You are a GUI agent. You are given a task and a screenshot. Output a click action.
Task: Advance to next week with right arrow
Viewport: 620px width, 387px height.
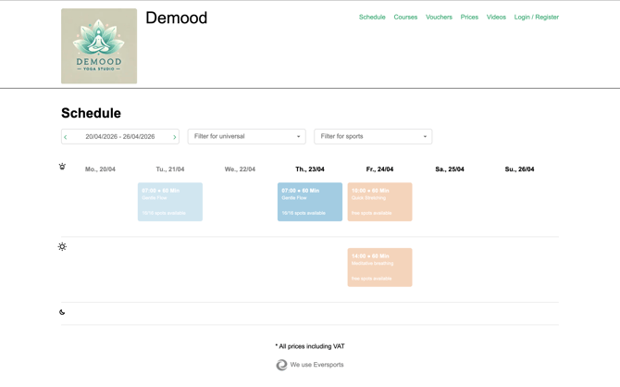tap(174, 137)
